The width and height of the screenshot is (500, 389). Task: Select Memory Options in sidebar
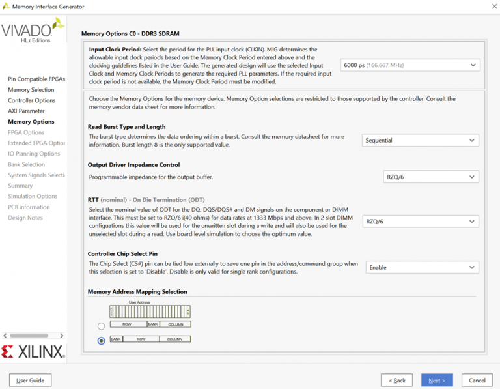(31, 122)
